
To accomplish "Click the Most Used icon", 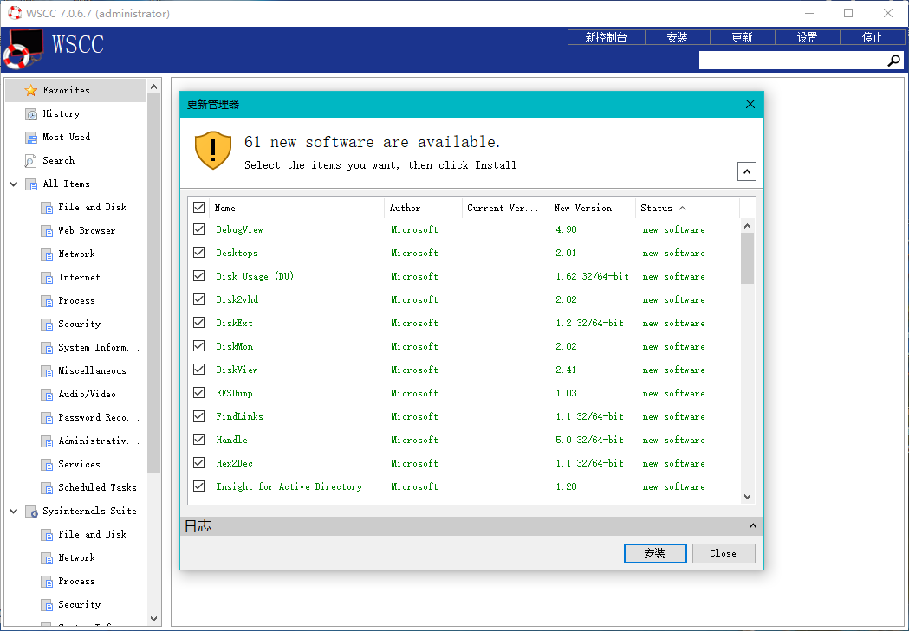I will [x=30, y=138].
